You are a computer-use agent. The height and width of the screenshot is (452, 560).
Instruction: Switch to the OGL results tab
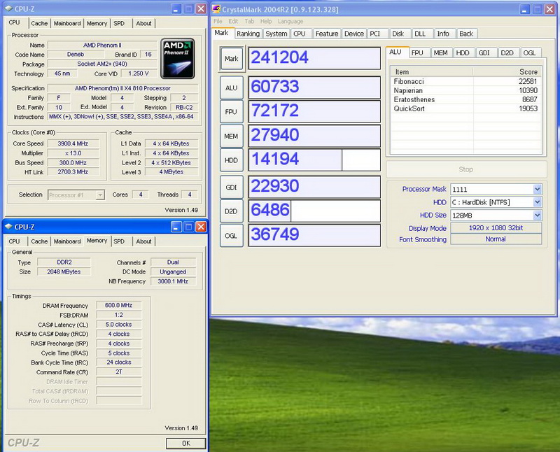point(530,52)
